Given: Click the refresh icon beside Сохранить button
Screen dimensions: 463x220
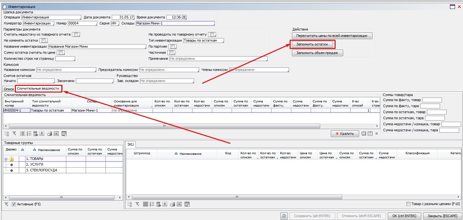Looking at the screenshot, I should point(284,216).
